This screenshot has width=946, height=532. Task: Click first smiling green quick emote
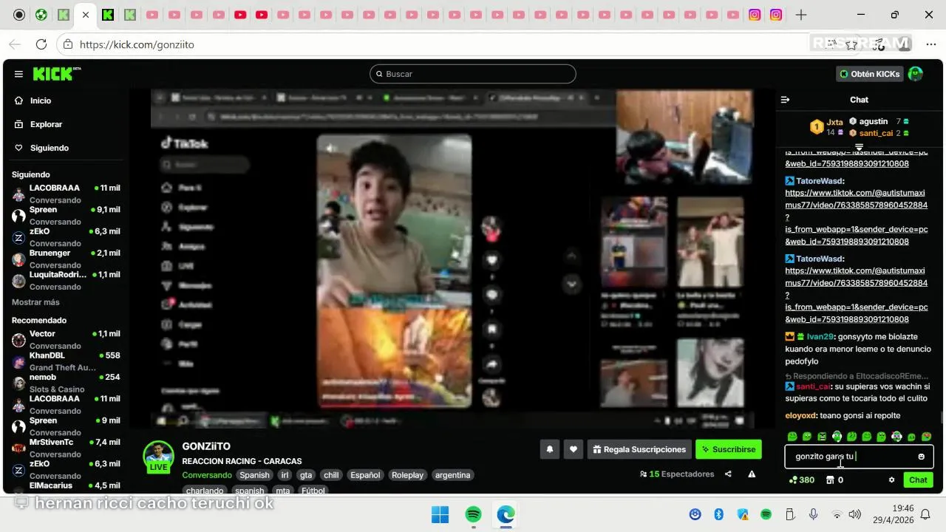pos(792,437)
